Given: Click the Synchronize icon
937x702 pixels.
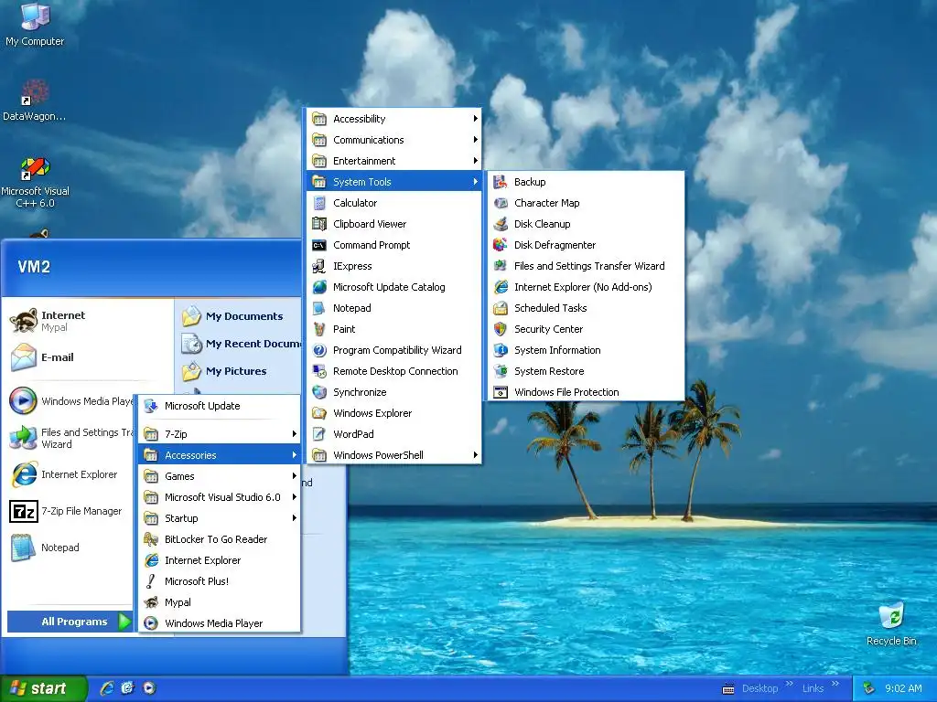Looking at the screenshot, I should tap(319, 392).
